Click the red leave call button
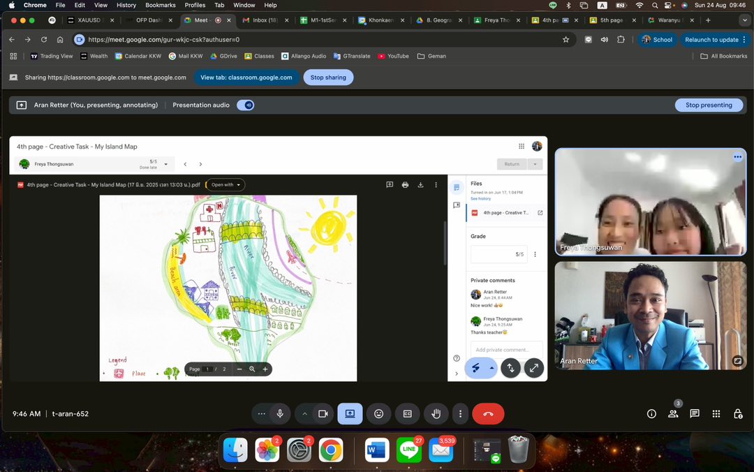This screenshot has width=754, height=472. coord(488,413)
